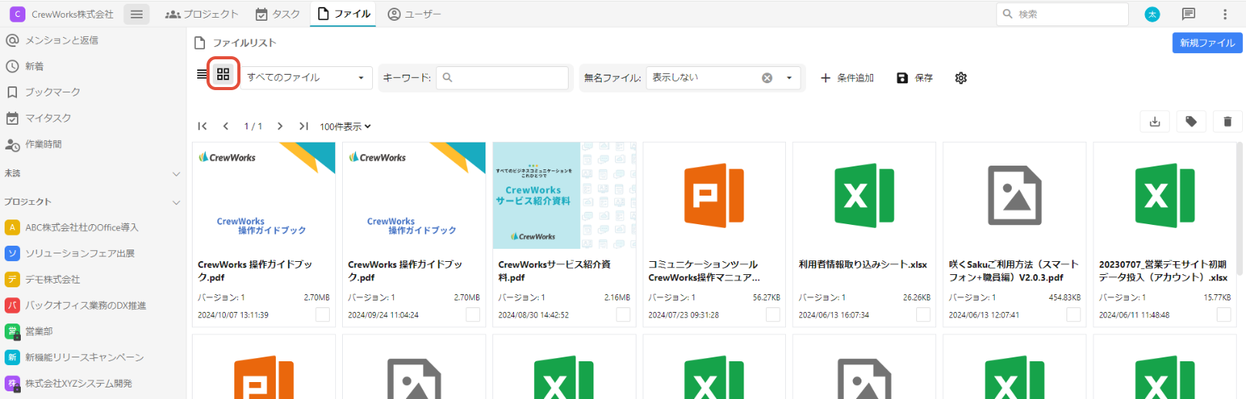The image size is (1246, 399).
Task: Click the delete trash icon button
Action: click(x=1228, y=122)
